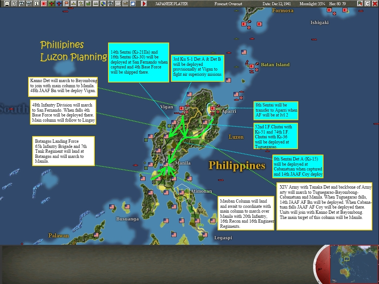Click the rising sun intelligence icon

pyautogui.click(x=44, y=3)
